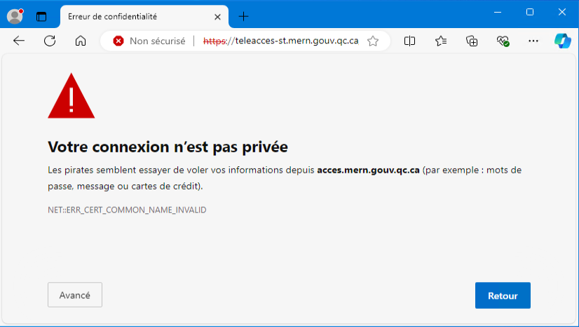
Task: Expand details with the Avancé button
Action: tap(75, 295)
